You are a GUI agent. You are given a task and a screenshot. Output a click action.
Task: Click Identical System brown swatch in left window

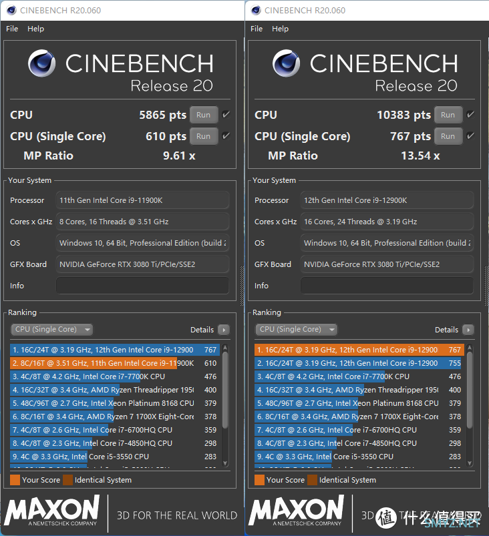[x=67, y=480]
